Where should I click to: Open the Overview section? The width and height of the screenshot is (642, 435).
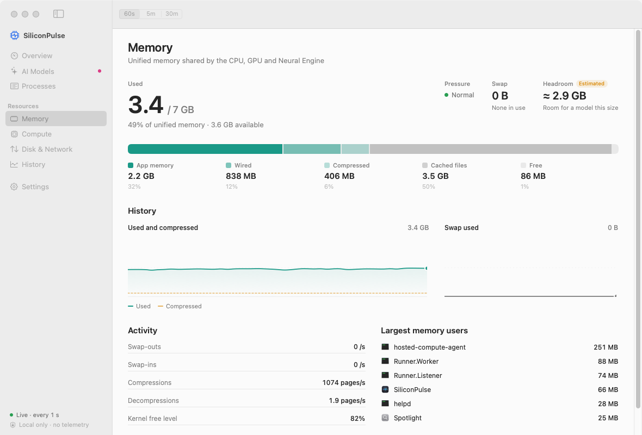(56, 55)
